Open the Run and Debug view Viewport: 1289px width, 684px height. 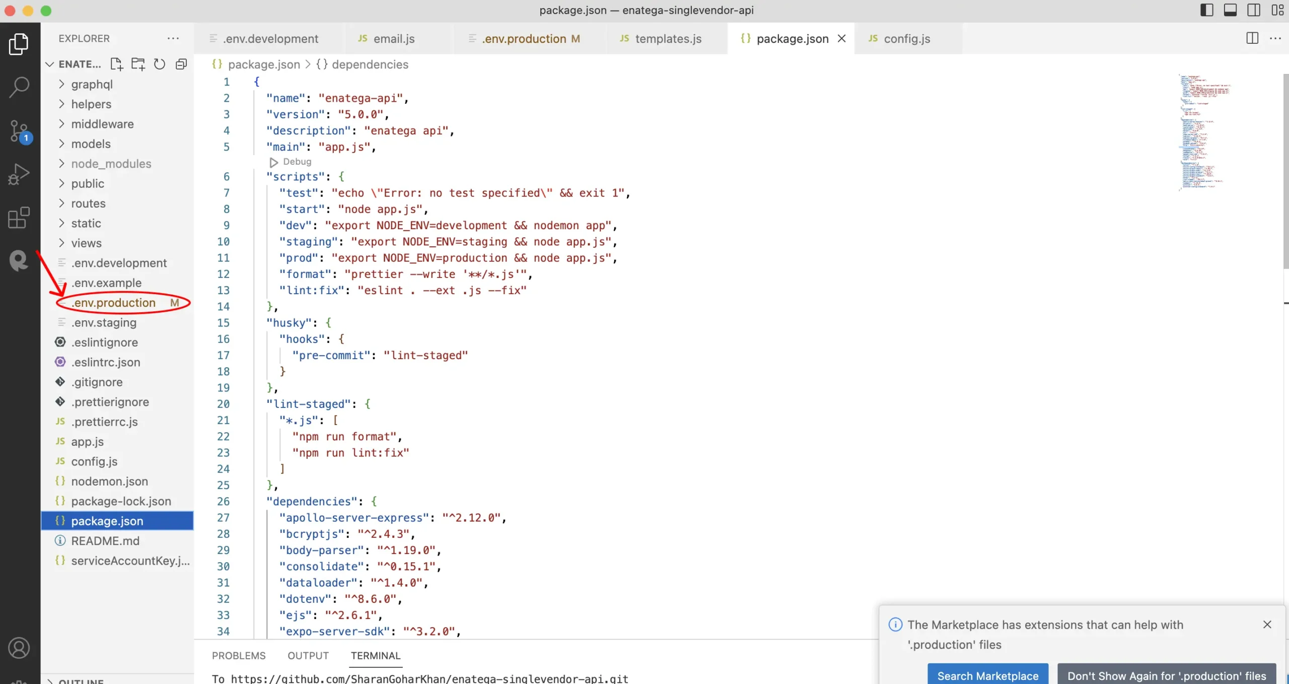coord(19,174)
